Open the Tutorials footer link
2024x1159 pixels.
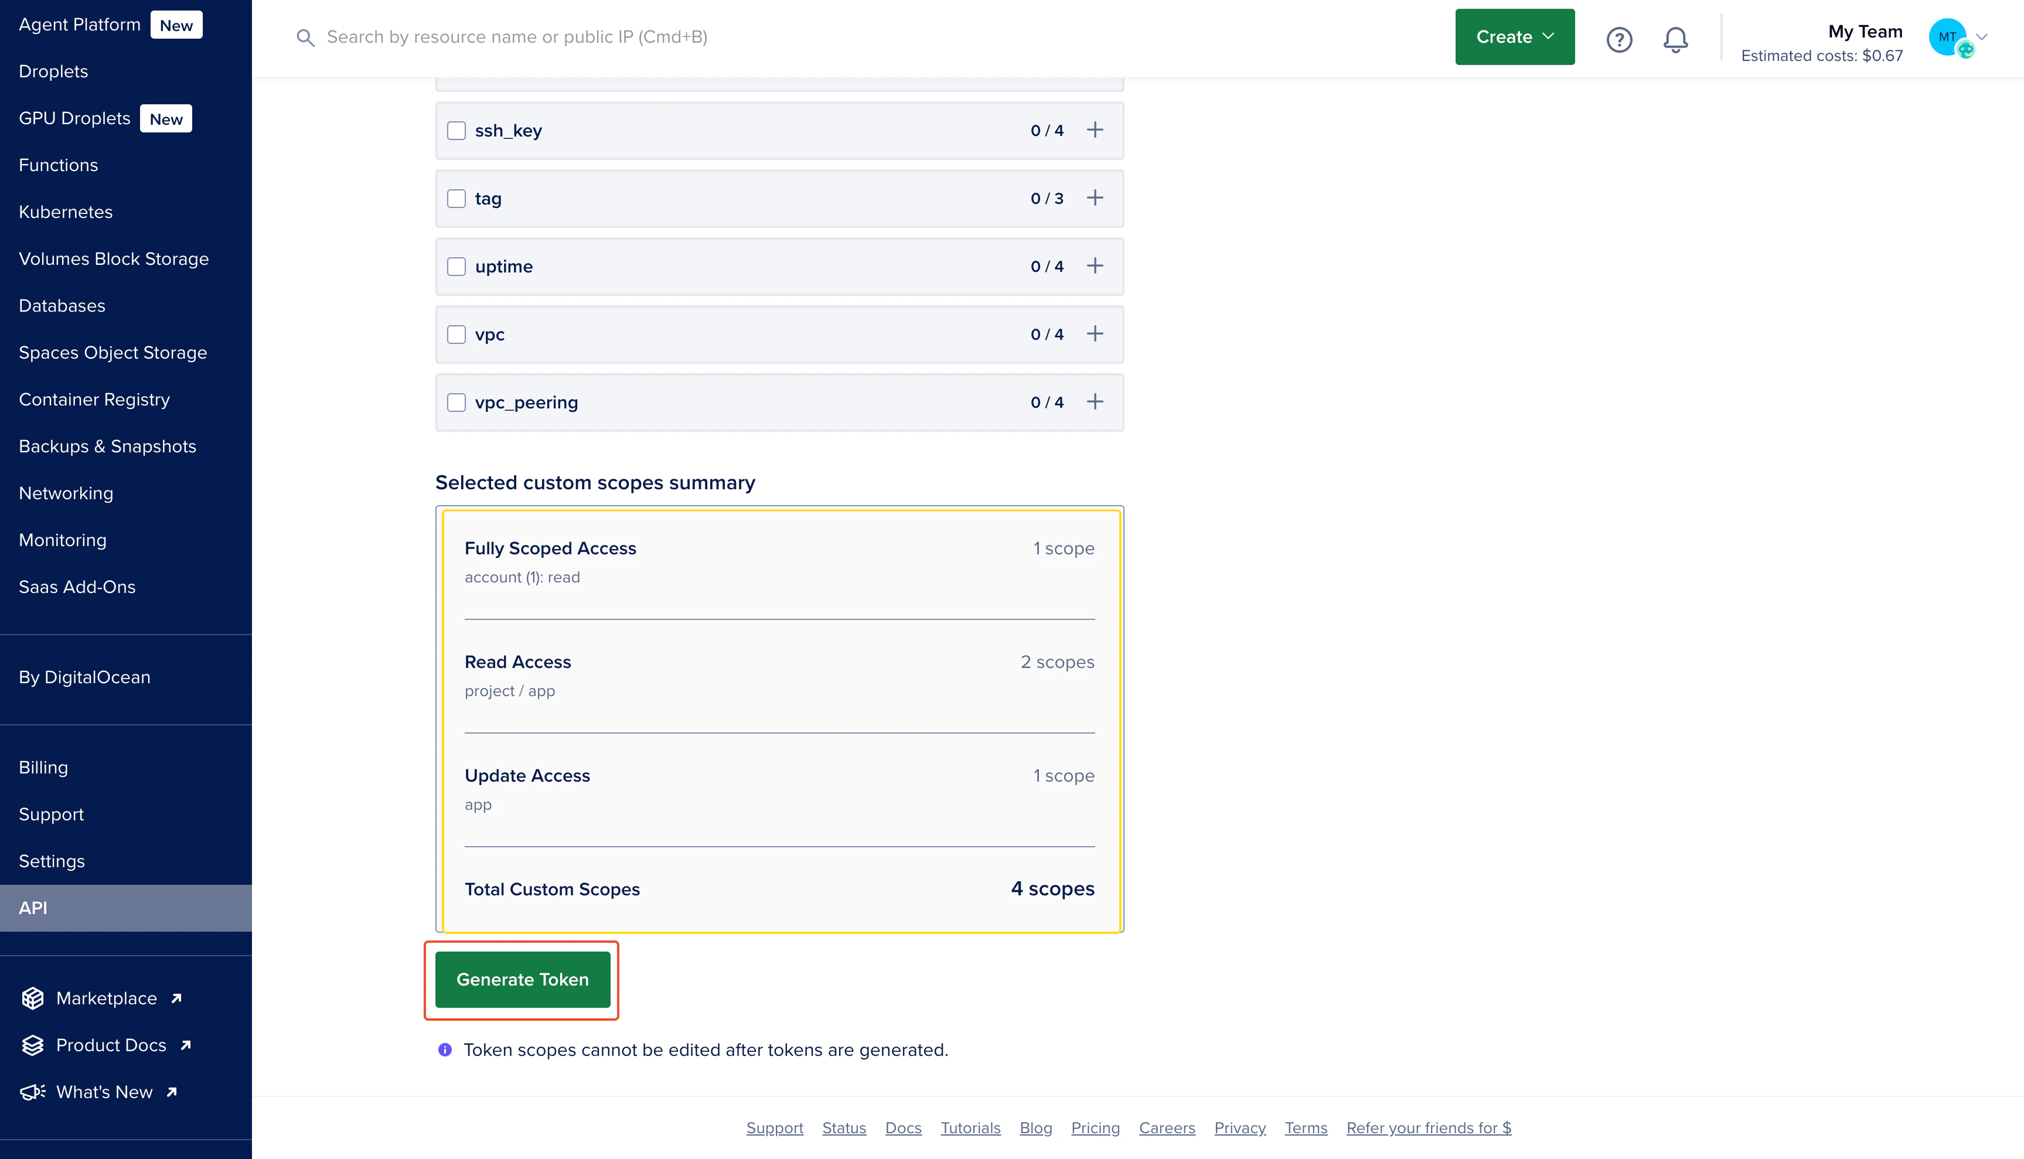tap(970, 1129)
